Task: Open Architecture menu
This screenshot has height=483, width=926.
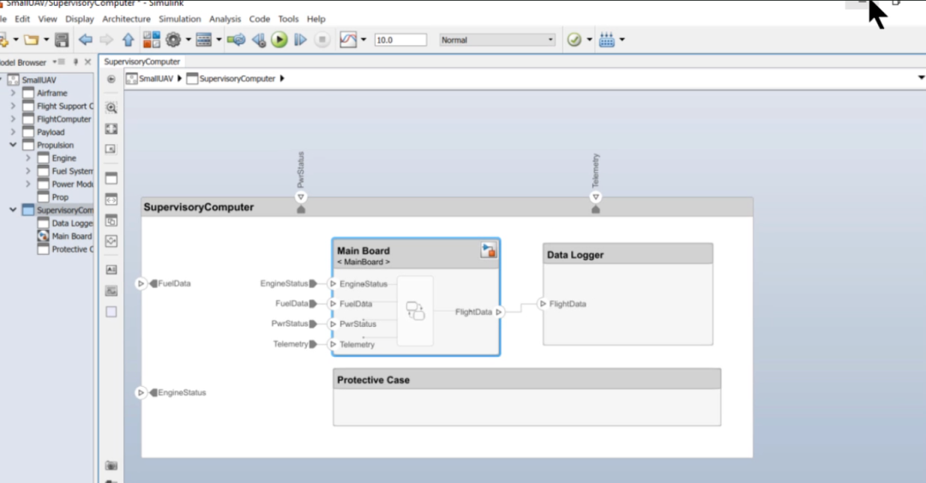Action: coord(126,19)
